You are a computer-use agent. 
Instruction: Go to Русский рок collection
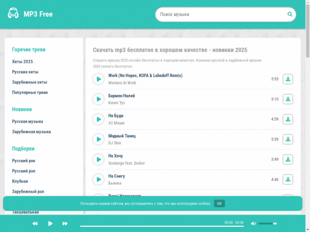24,160
